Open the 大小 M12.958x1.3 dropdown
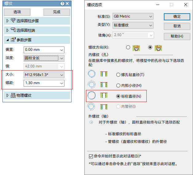193x175 pixels. pos(44,75)
